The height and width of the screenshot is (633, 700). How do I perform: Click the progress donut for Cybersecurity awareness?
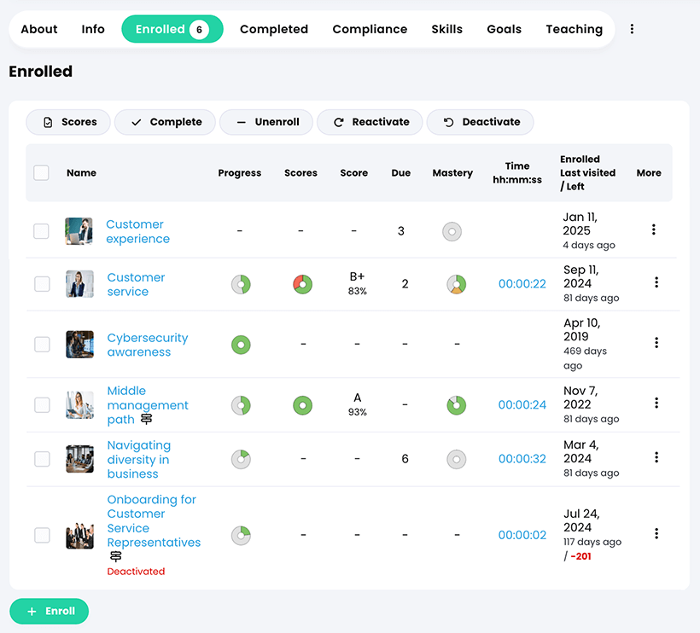pos(240,345)
